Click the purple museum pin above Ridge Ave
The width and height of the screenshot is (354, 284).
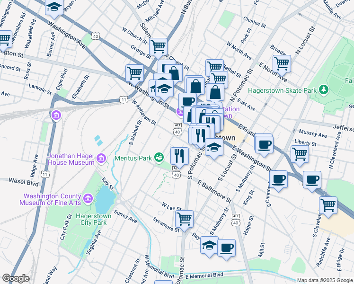(56, 115)
